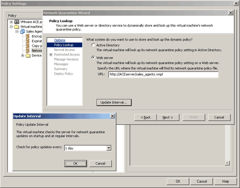Select Messages wizard step

(x=61, y=64)
